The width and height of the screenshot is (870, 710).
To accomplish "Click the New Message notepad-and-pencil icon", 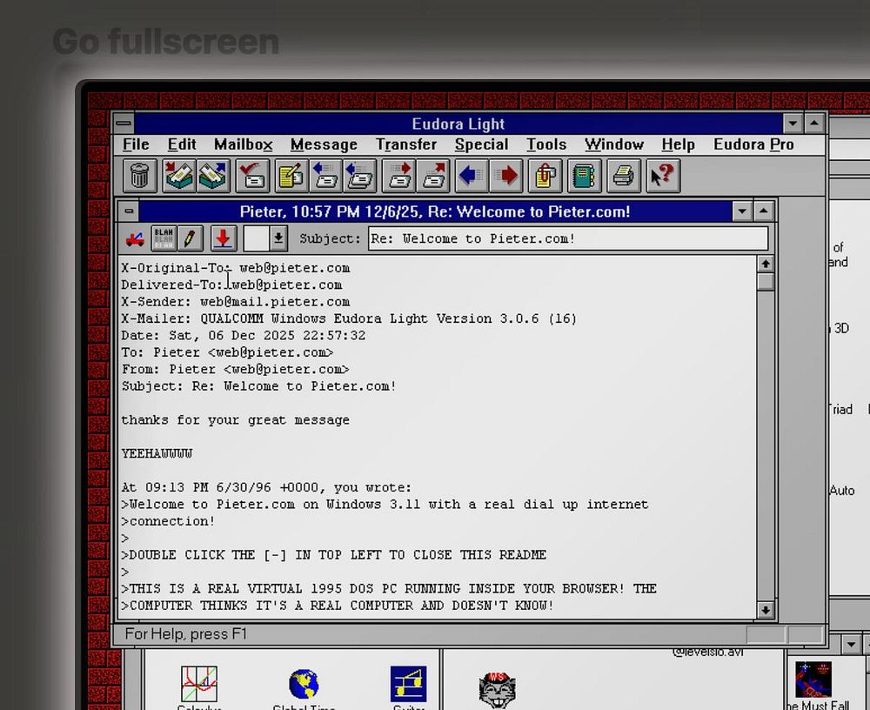I will 291,176.
